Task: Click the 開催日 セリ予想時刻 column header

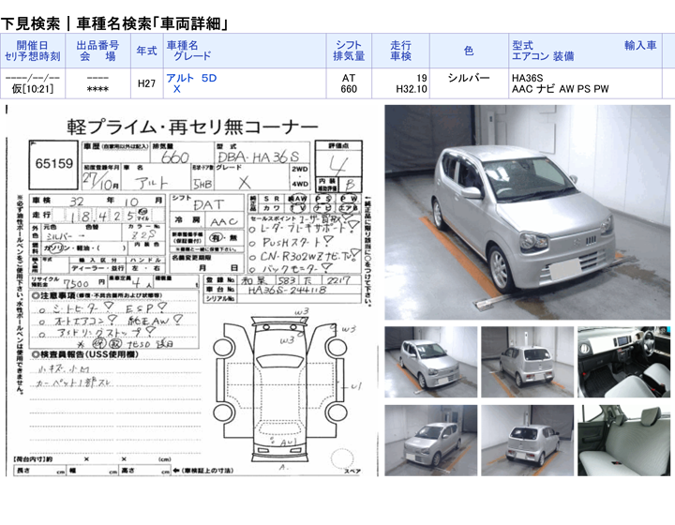Action: pyautogui.click(x=32, y=51)
